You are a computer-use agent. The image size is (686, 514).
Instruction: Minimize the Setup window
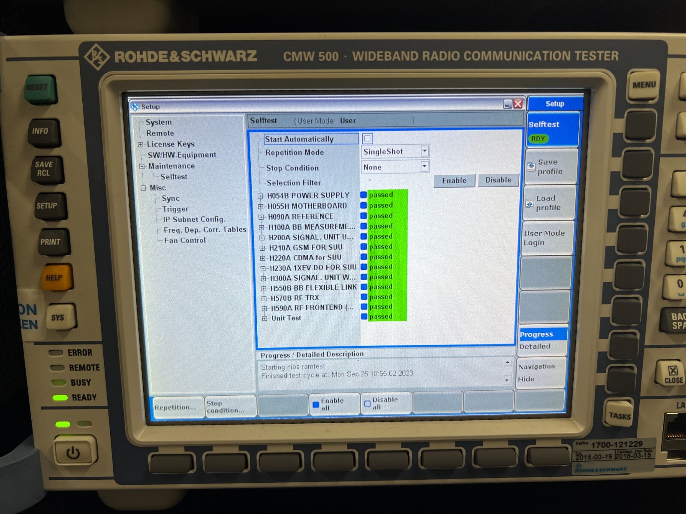[x=508, y=104]
